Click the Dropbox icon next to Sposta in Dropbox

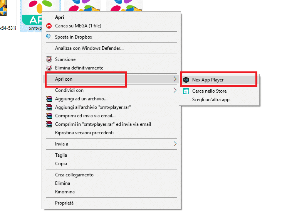[x=48, y=36]
